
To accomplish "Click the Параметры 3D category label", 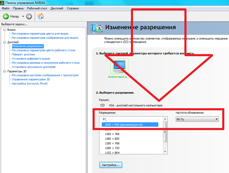I will tap(17, 71).
